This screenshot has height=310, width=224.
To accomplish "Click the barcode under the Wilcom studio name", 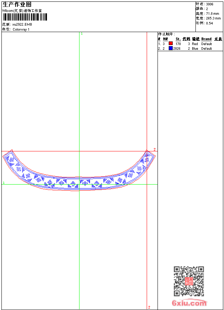I will (x=25, y=17).
